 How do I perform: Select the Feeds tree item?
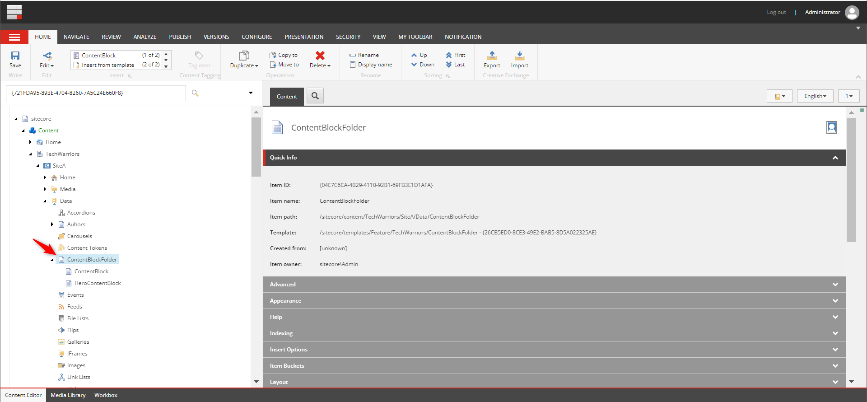coord(75,307)
